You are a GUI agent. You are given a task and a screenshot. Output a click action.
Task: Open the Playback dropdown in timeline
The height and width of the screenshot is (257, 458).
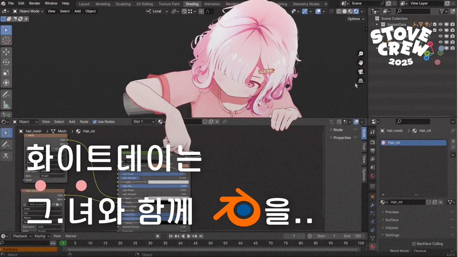point(22,237)
